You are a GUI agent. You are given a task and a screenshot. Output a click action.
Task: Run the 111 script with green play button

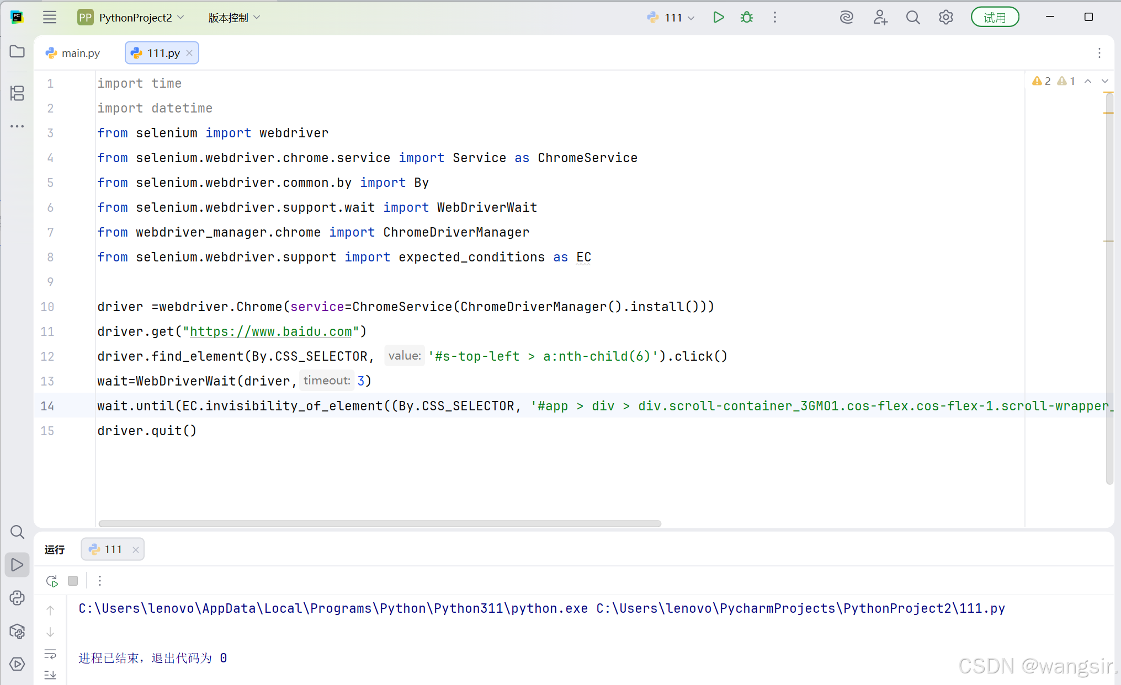718,18
